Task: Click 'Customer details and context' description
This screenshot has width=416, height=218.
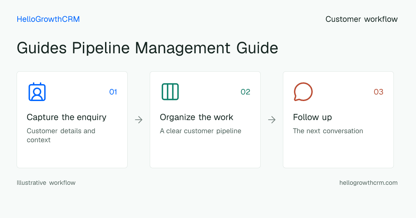Action: point(61,135)
